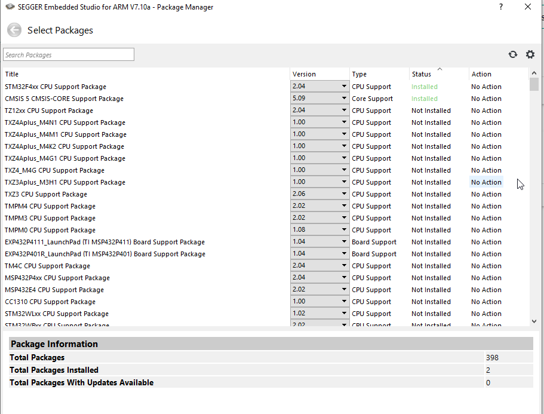The image size is (544, 414).
Task: Select TMPM3 CPU Support Package title
Action: click(50, 218)
